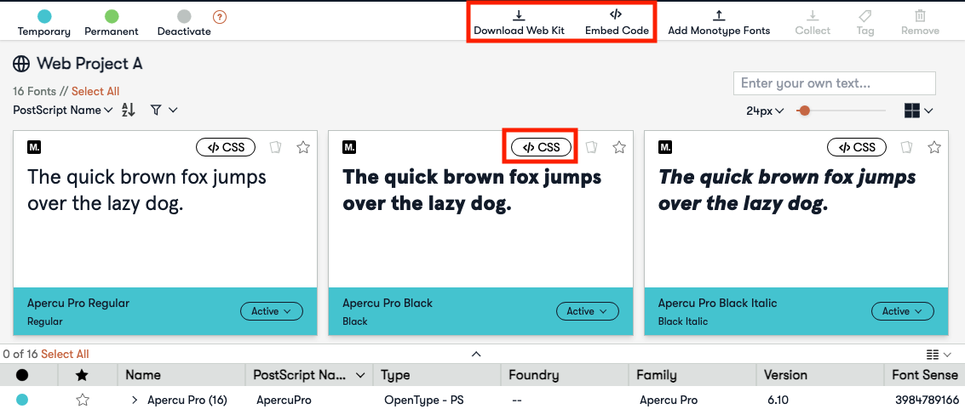Viewport: 965px width, 409px height.
Task: Click the sort order A-Z icon
Action: click(x=129, y=110)
